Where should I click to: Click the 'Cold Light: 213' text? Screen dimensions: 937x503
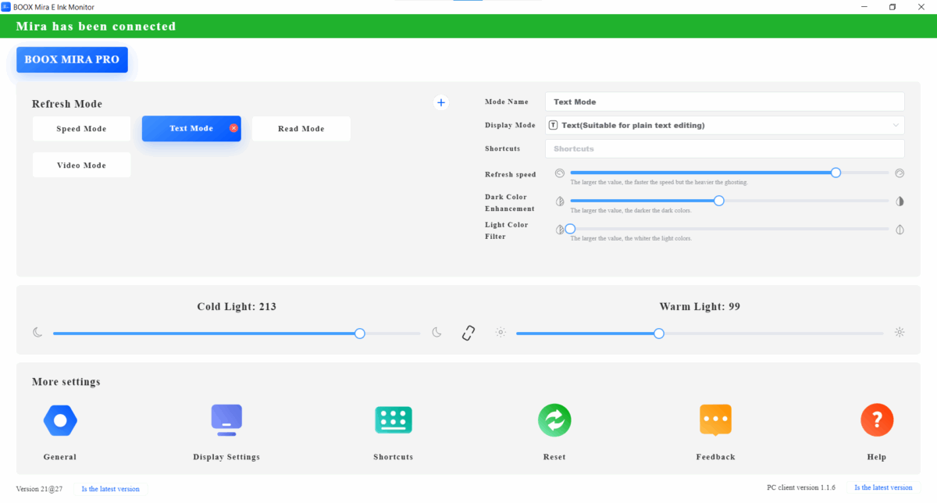(x=237, y=307)
